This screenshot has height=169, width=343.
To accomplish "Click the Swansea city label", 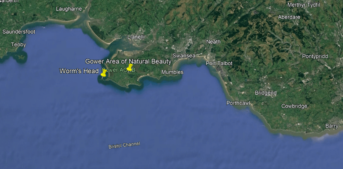I will [184, 55].
